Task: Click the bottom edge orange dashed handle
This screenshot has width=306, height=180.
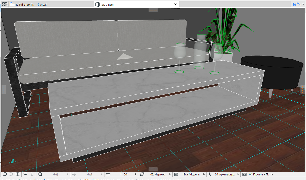Action: click(x=153, y=169)
